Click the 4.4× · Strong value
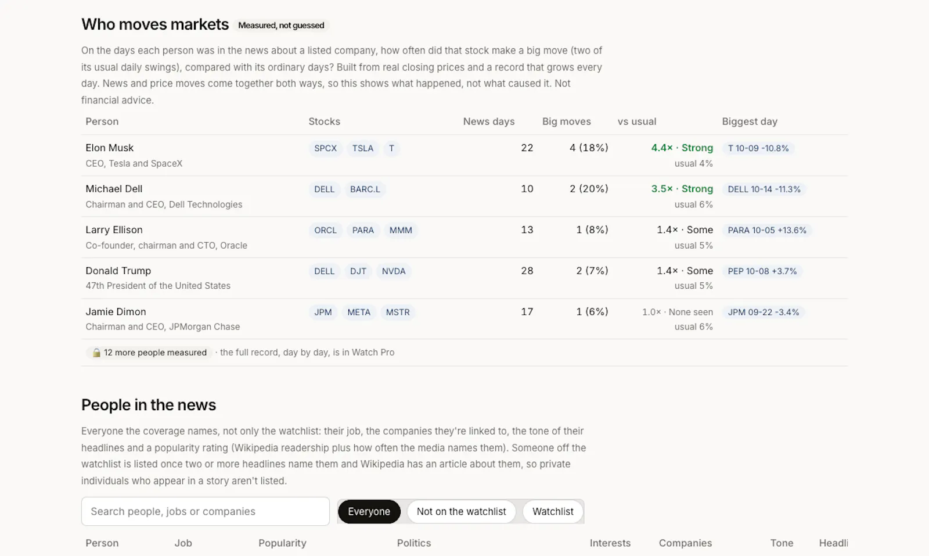The height and width of the screenshot is (556, 929). click(x=682, y=148)
